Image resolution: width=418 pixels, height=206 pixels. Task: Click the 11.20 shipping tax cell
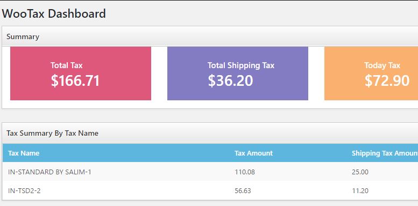pos(360,190)
